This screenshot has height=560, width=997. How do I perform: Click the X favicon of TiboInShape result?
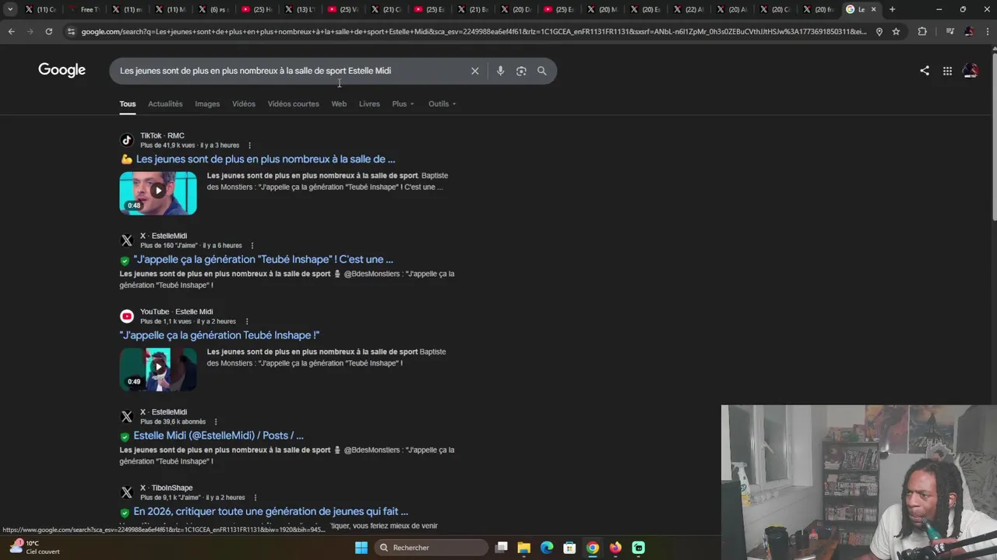click(127, 492)
